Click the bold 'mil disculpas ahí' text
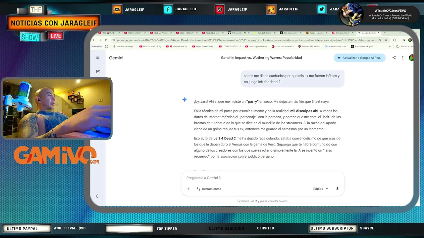The image size is (424, 238). coord(304,111)
